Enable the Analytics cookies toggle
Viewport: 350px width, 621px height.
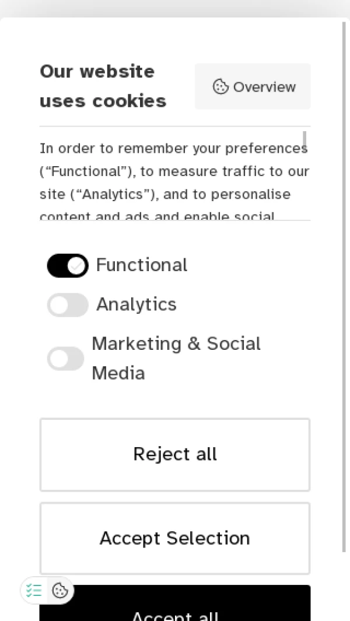tap(67, 305)
